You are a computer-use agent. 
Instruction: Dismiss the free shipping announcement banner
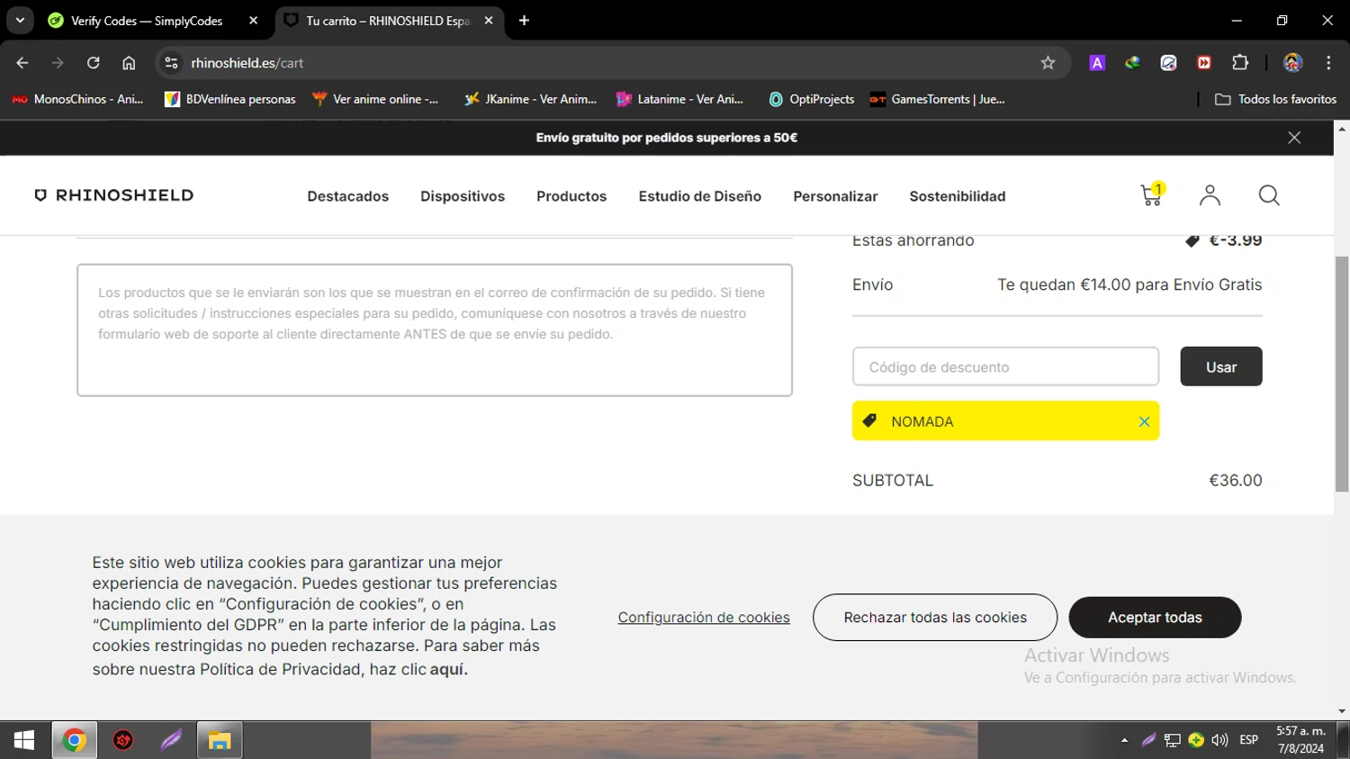pos(1294,138)
